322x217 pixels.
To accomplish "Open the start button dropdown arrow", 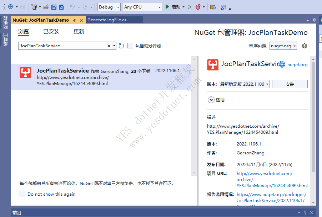I will point(183,7).
